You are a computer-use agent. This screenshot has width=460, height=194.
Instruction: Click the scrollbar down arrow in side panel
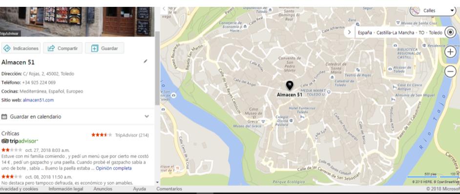pos(157,183)
